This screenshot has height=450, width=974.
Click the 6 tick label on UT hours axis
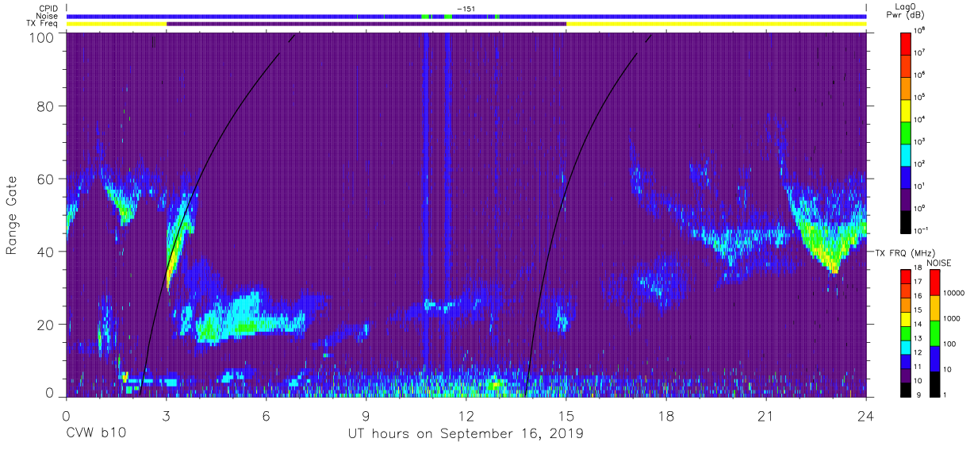(x=267, y=417)
